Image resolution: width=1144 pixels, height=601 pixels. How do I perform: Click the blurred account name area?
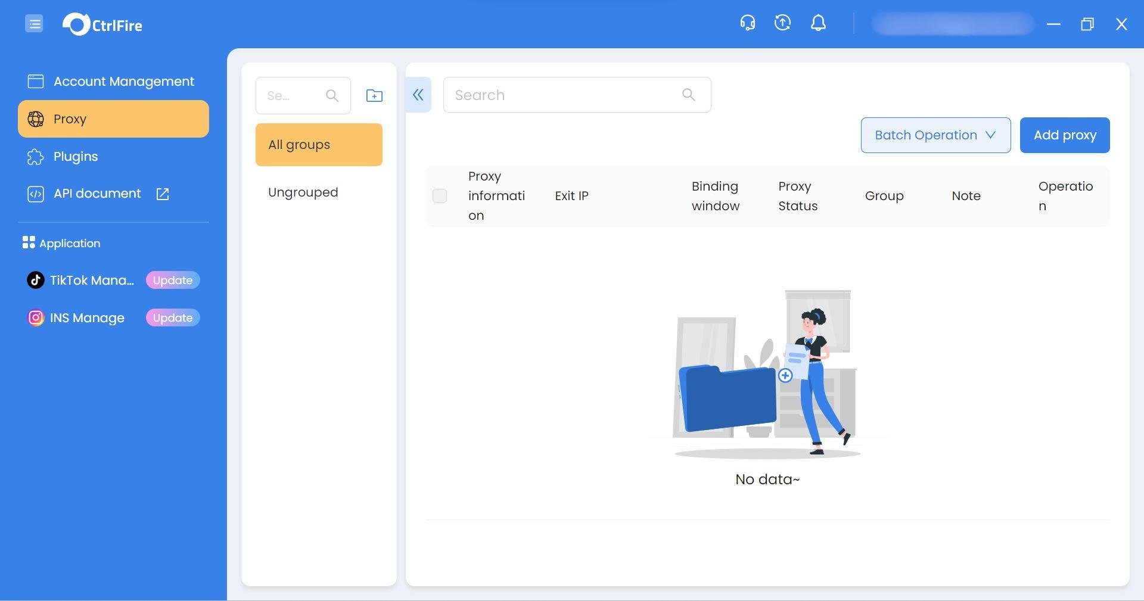pos(952,24)
